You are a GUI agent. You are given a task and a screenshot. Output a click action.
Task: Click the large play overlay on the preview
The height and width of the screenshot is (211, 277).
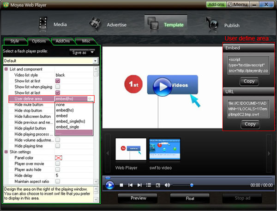pos(162,87)
